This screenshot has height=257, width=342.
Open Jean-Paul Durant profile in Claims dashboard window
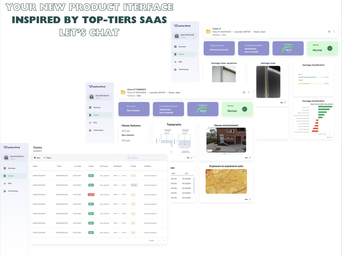[x=14, y=158]
